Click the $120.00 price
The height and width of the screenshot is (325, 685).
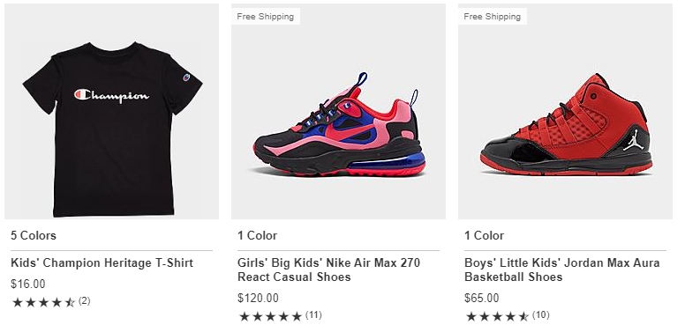(x=258, y=298)
